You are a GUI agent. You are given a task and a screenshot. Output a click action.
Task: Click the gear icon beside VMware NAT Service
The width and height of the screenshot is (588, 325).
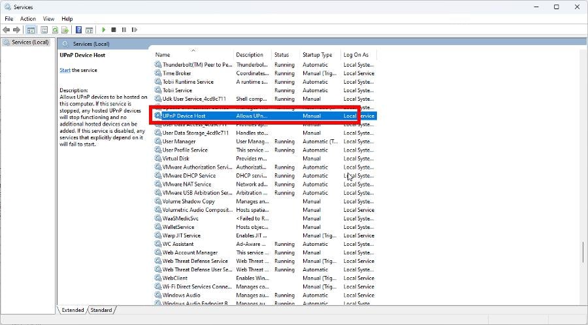(x=158, y=184)
